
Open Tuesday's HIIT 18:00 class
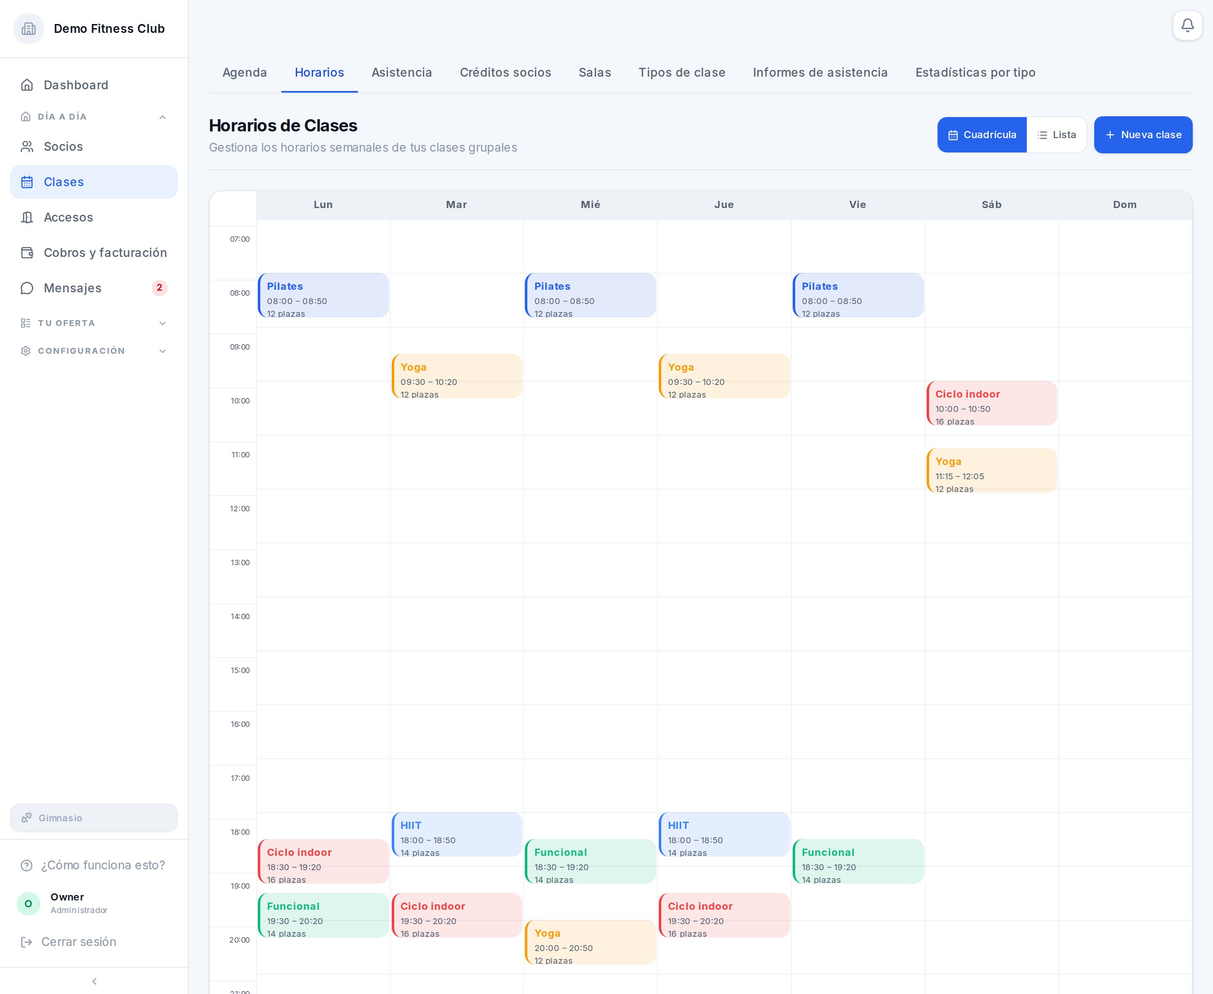[457, 834]
